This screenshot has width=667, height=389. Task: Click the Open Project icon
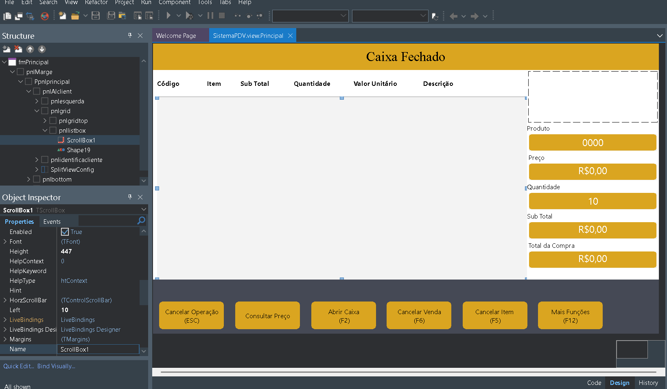122,16
